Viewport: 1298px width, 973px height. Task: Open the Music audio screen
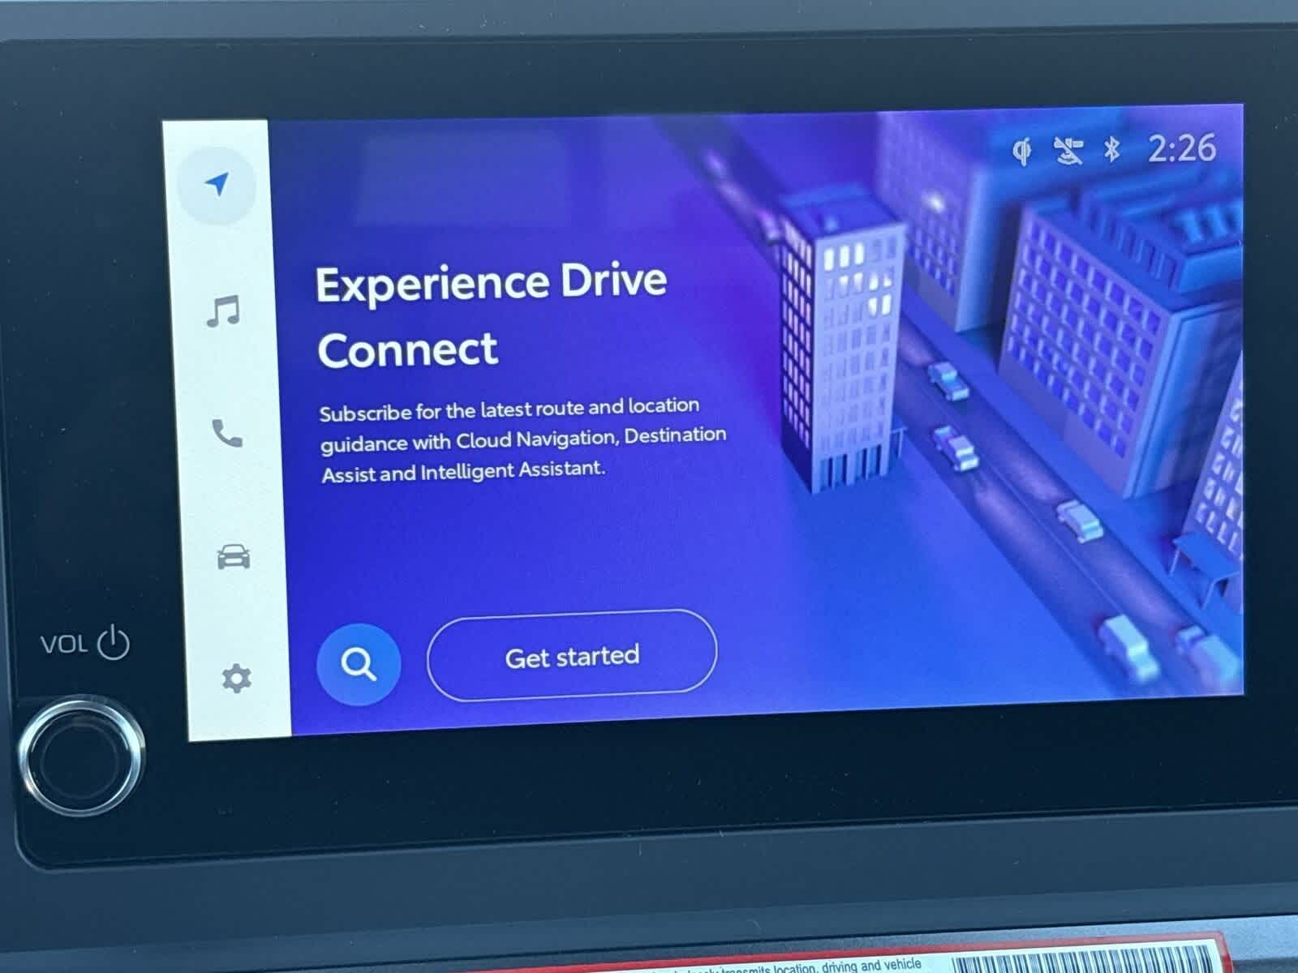coord(223,311)
